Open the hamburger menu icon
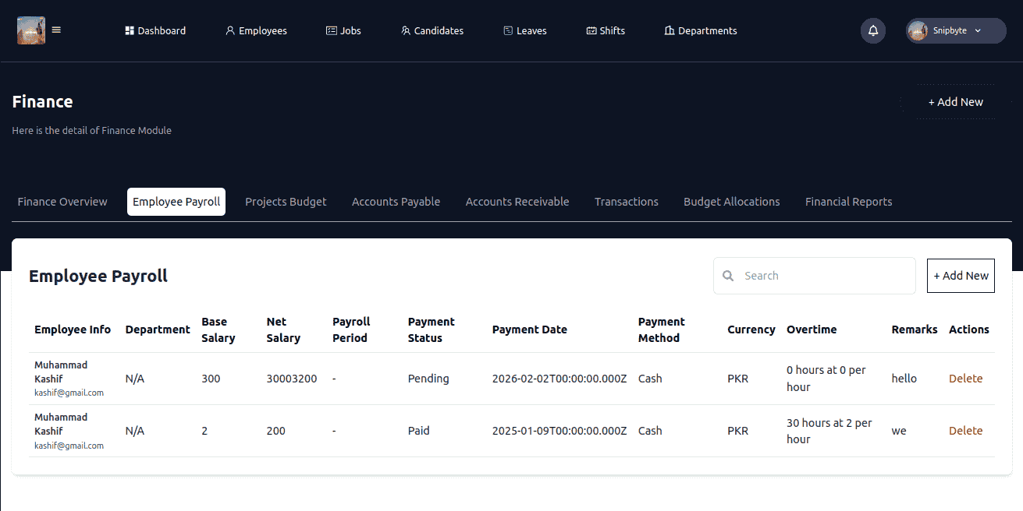The image size is (1023, 511). tap(56, 30)
